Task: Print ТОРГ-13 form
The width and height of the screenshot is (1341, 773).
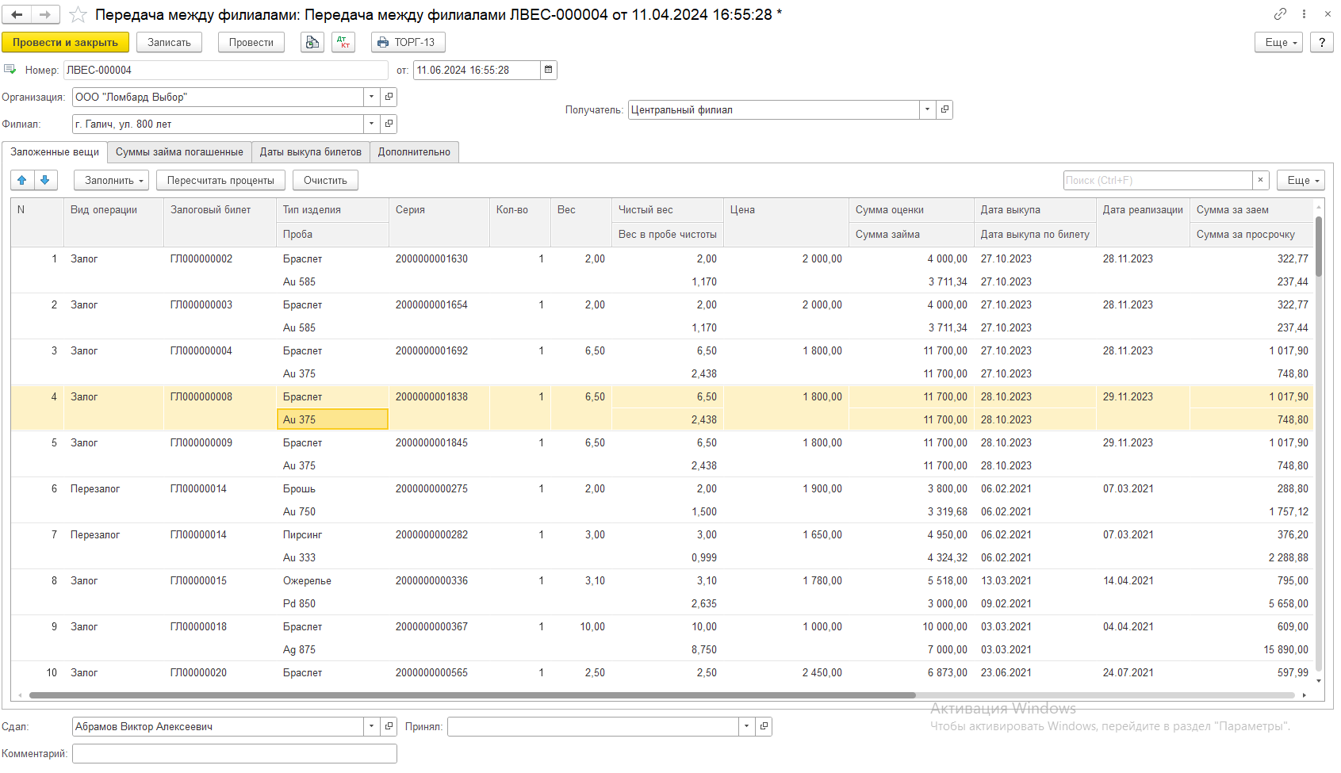Action: 408,42
